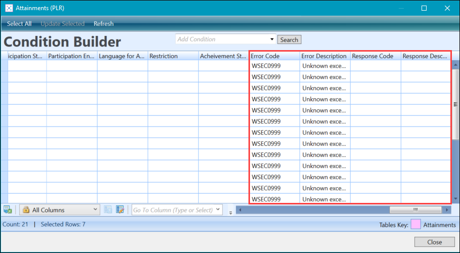Viewport: 460px width, 253px height.
Task: Click the greyed save layout icon
Action: (x=108, y=209)
